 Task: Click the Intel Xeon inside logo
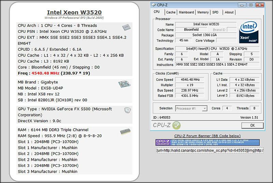click(x=249, y=32)
